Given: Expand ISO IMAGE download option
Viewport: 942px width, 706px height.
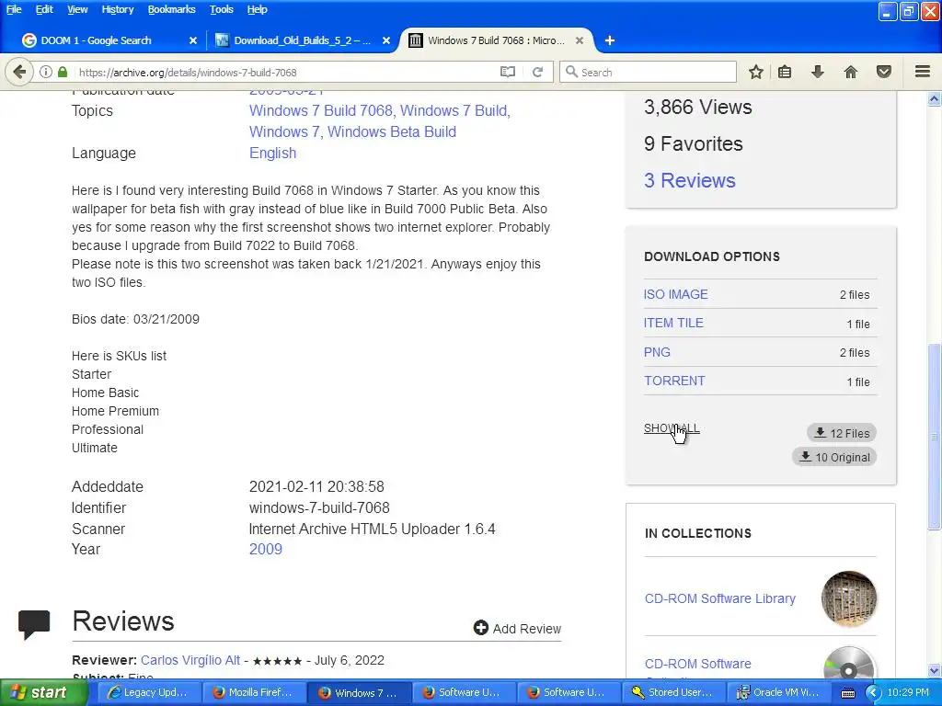Looking at the screenshot, I should [675, 294].
